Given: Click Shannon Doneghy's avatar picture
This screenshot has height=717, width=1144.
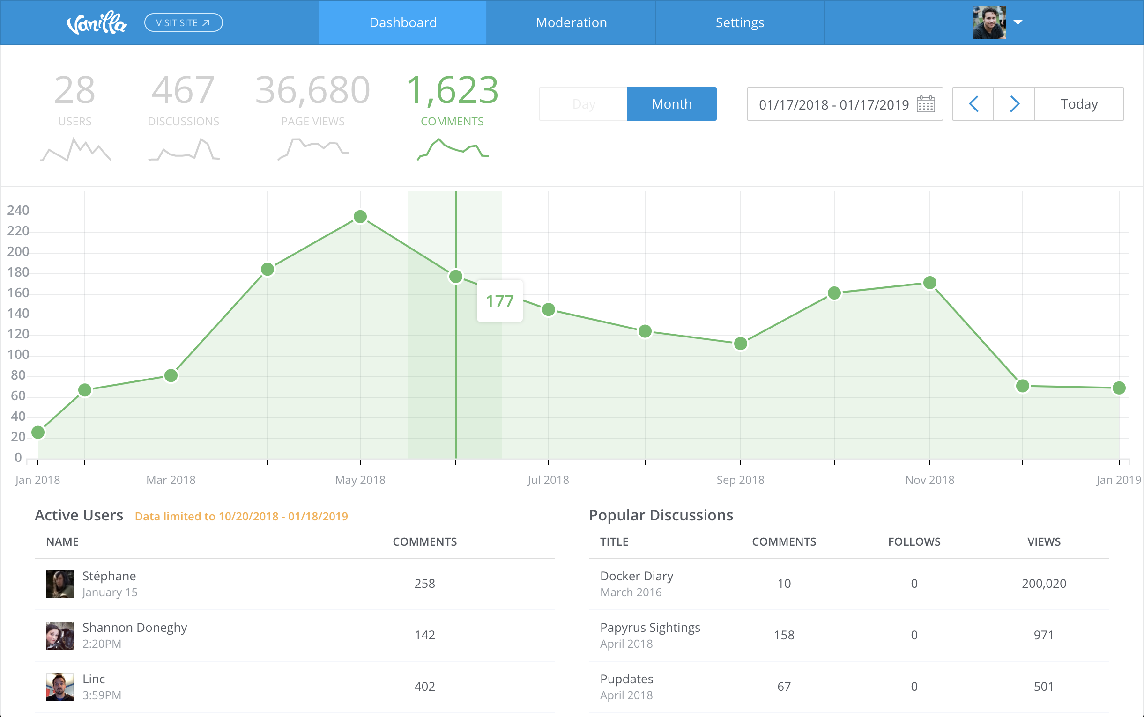Looking at the screenshot, I should pos(60,635).
